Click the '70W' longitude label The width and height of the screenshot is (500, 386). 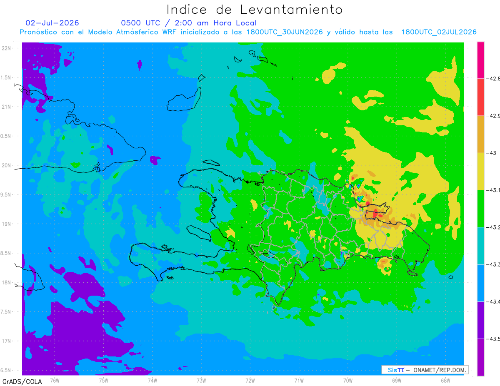pos(348,380)
